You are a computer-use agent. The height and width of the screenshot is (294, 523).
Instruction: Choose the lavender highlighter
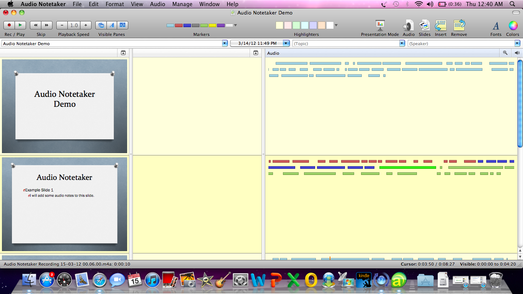pos(313,25)
